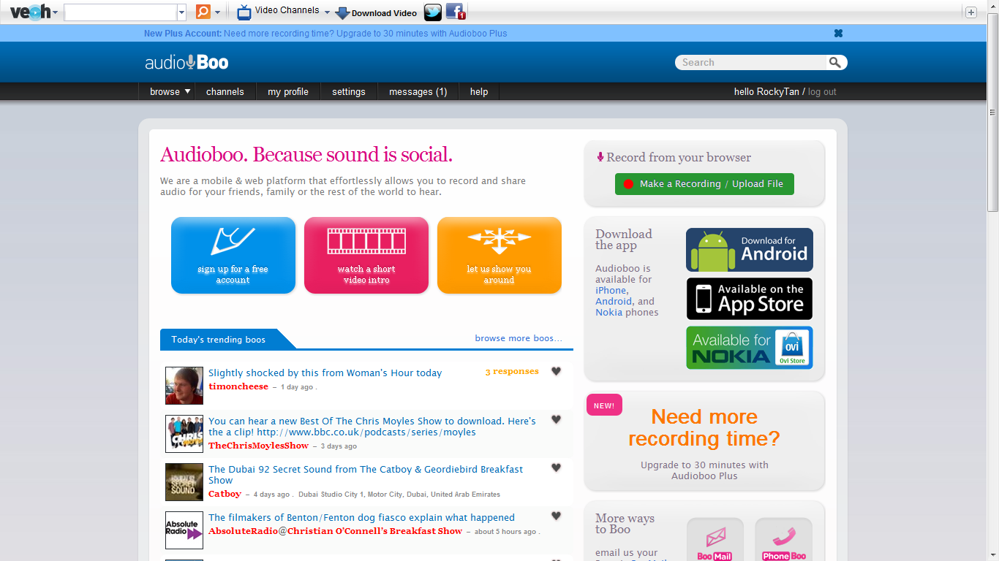Screen dimensions: 999x561
Task: Open dropdown next to orange search button
Action: click(x=217, y=12)
